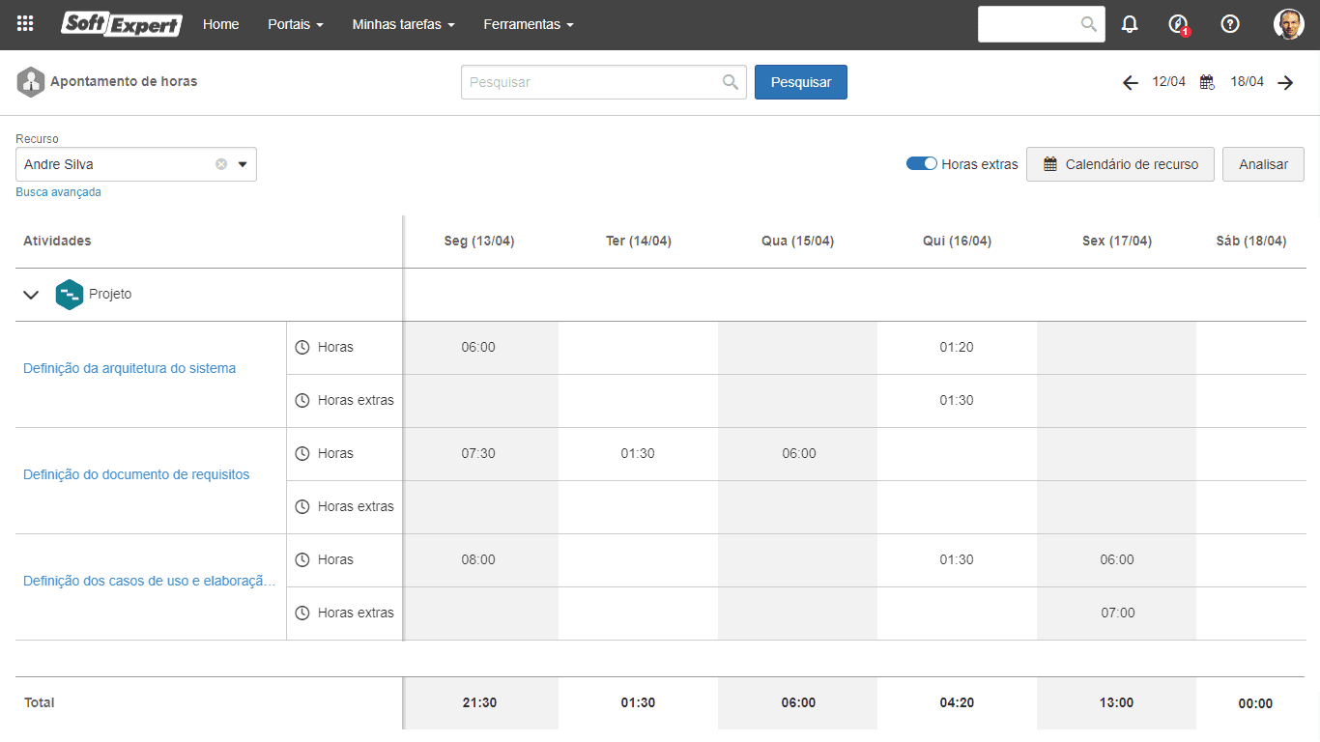Viewport: 1320px width, 742px height.
Task: Open the date picker calendar icon
Action: coord(1207,82)
